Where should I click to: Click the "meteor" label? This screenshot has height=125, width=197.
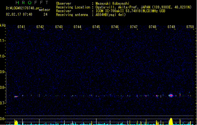(x=44, y=10)
